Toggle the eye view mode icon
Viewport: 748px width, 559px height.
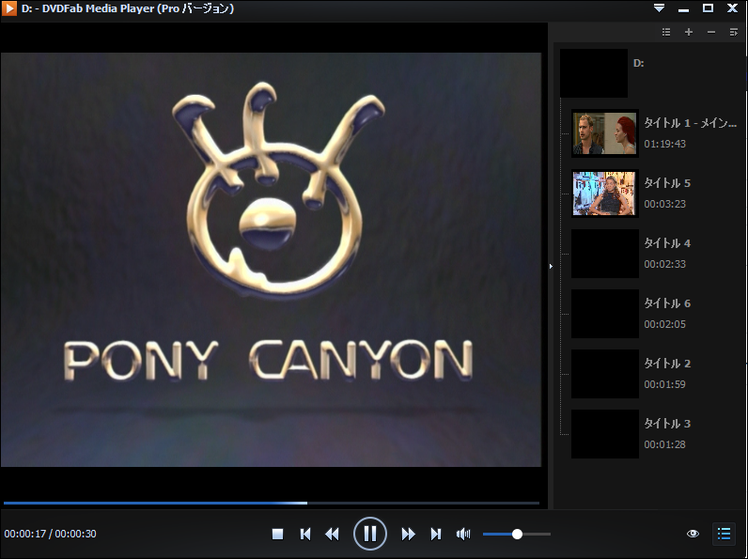tap(693, 534)
